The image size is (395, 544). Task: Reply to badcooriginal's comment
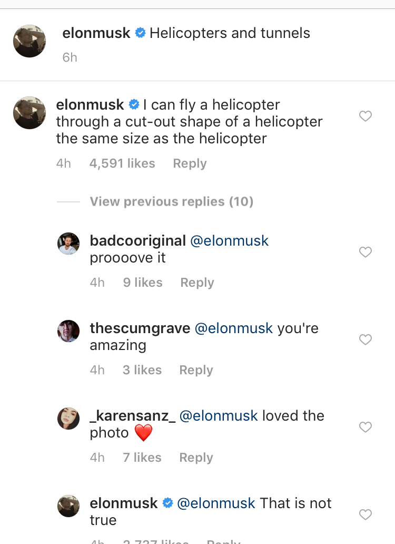click(x=197, y=283)
